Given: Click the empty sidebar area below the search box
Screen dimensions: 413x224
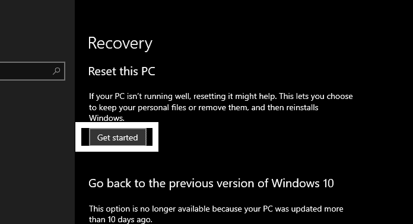Looking at the screenshot, I should pos(37,152).
